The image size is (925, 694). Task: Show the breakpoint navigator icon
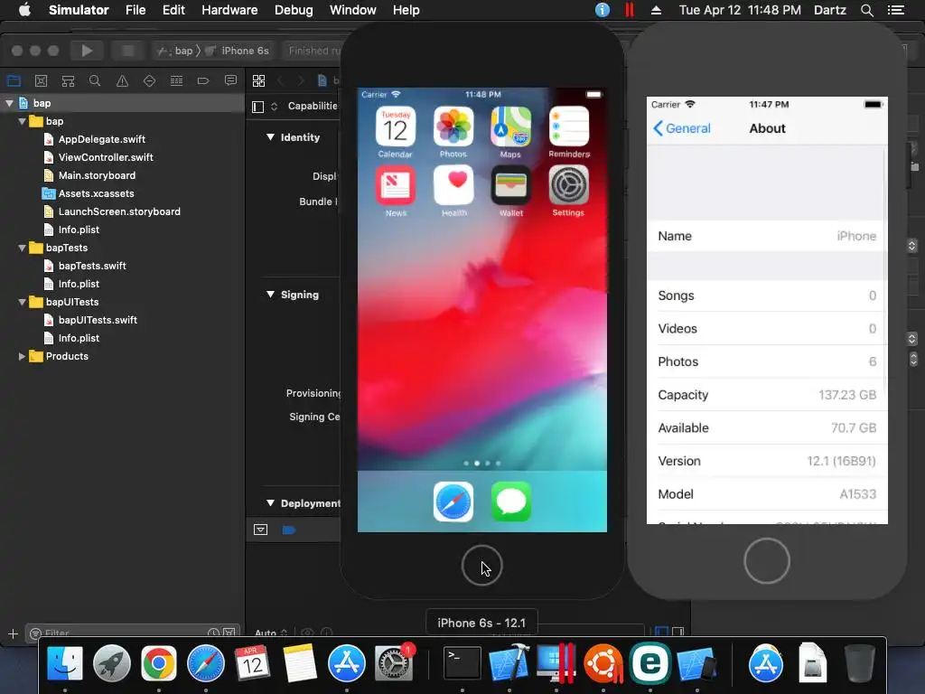203,80
